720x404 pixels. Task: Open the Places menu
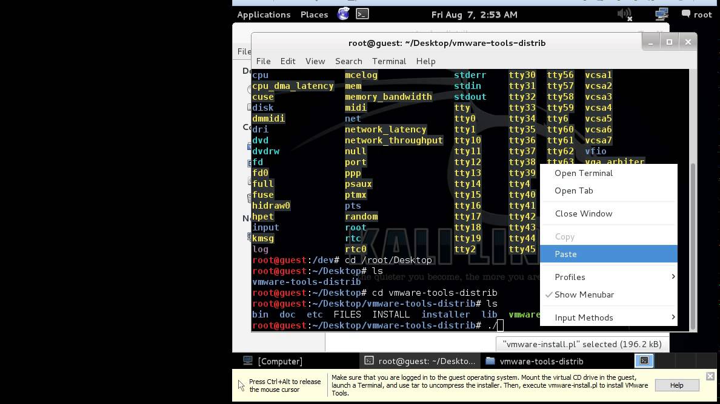tap(314, 15)
